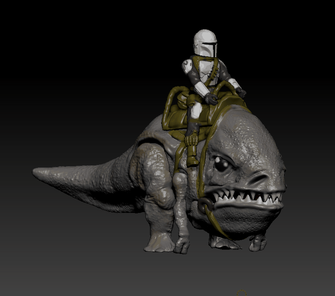Select the creature's glossy black eye
Image resolution: width=335 pixels, height=296 pixels.
(222, 164)
